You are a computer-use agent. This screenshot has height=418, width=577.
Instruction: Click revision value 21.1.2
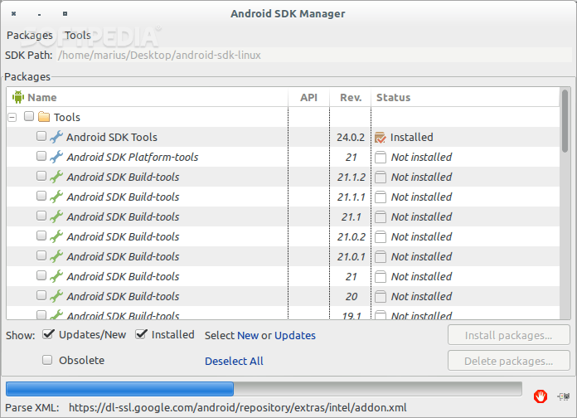(351, 177)
